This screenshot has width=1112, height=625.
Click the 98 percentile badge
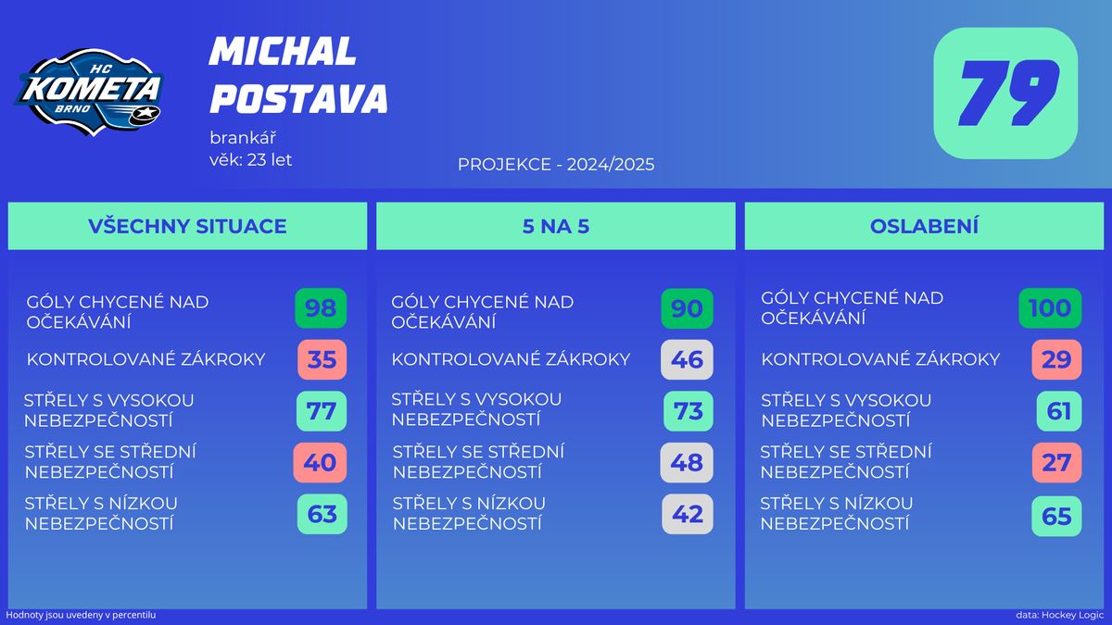[x=321, y=308]
